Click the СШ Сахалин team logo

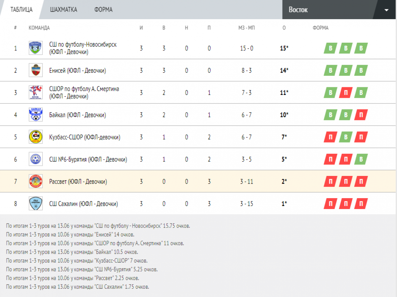(35, 203)
